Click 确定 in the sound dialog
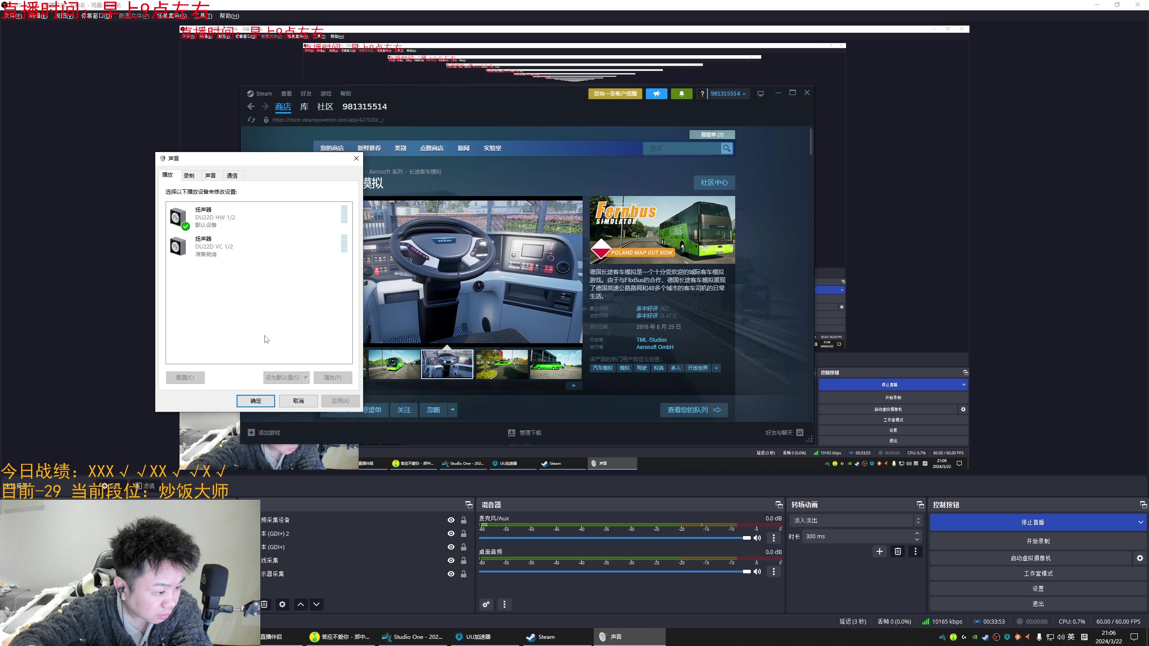Screen dimensions: 1149x646 tap(256, 401)
